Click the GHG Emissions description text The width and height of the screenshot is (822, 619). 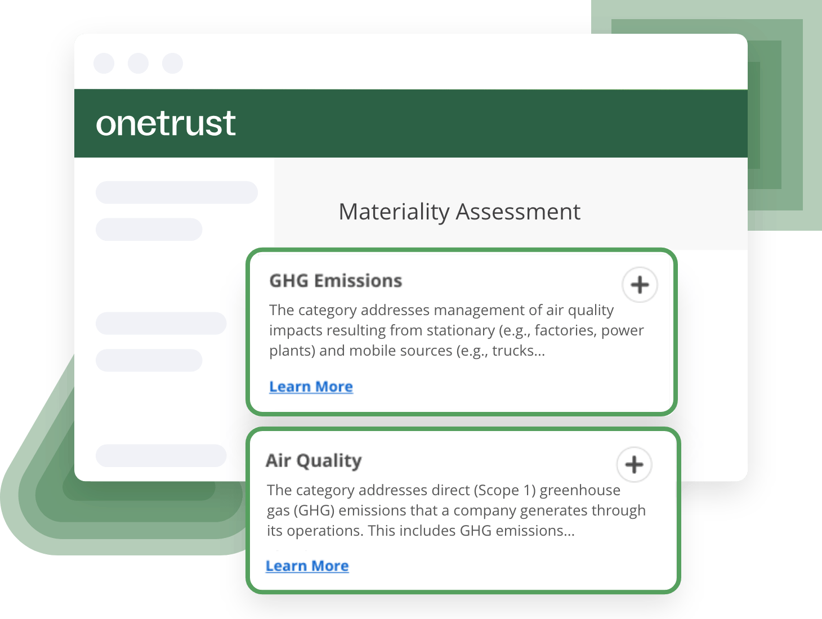(x=456, y=330)
